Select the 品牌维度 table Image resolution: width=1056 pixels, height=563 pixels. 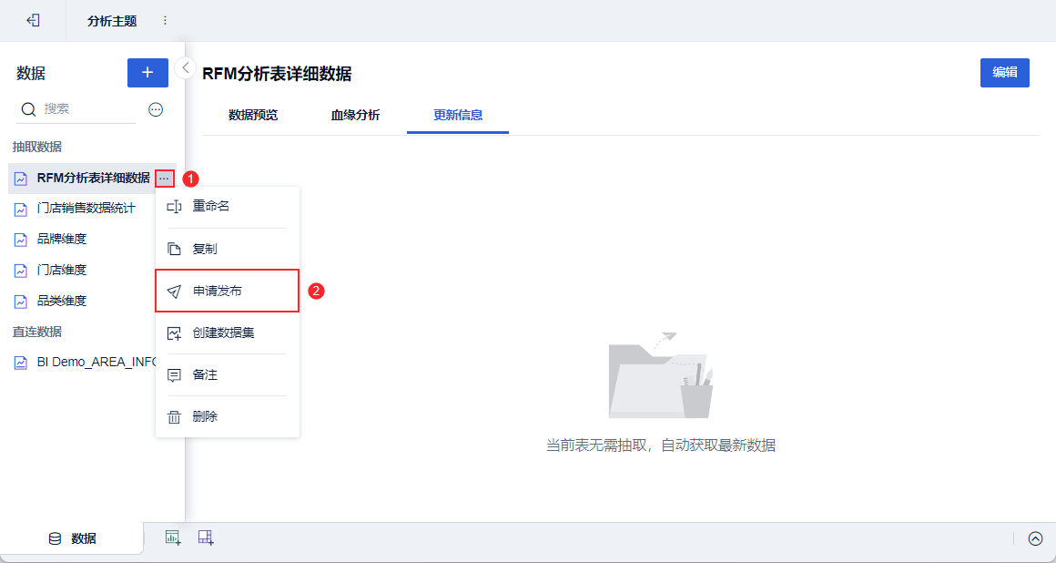tap(62, 239)
